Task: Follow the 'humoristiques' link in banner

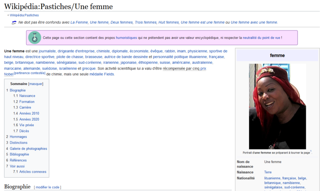Action: (126, 38)
